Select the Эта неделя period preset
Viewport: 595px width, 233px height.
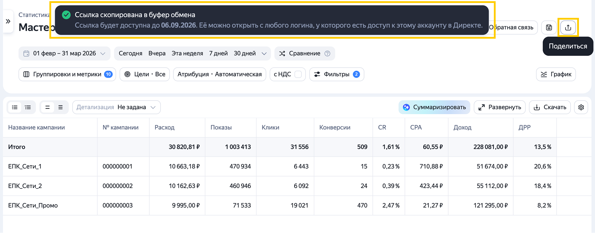point(187,54)
